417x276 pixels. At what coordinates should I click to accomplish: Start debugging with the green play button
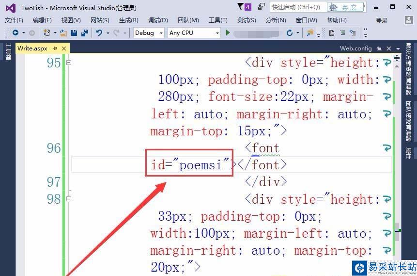(228, 33)
